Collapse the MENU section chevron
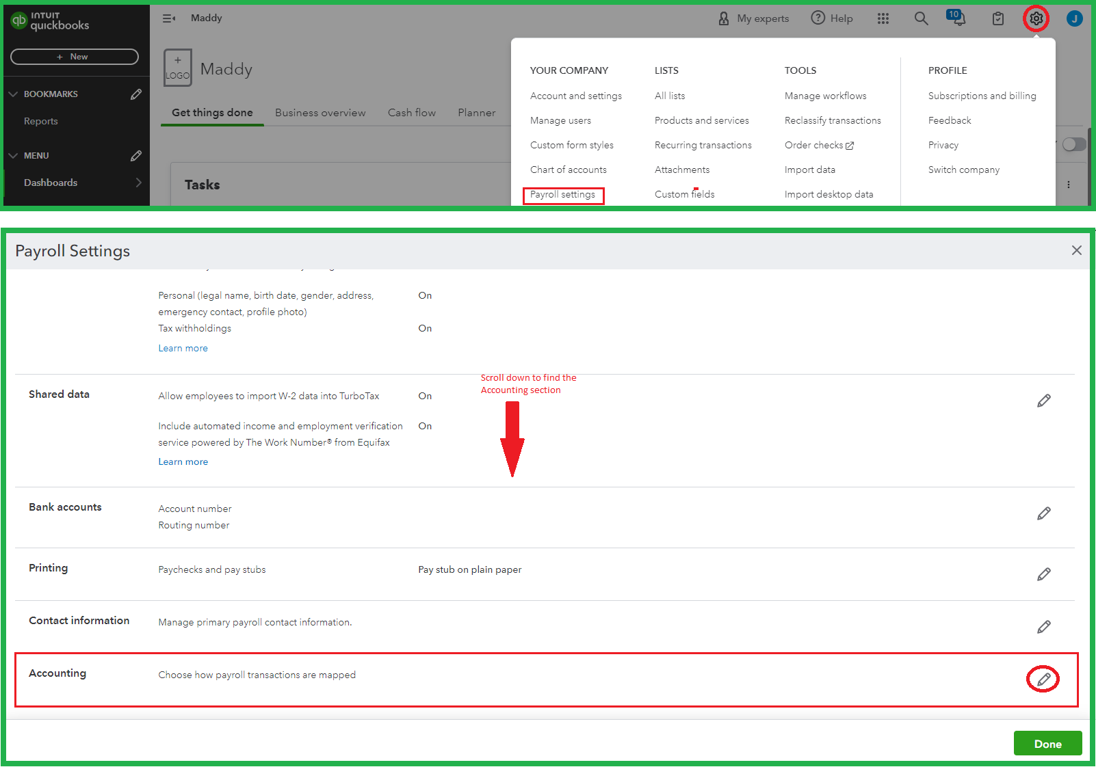This screenshot has height=767, width=1096. [14, 155]
